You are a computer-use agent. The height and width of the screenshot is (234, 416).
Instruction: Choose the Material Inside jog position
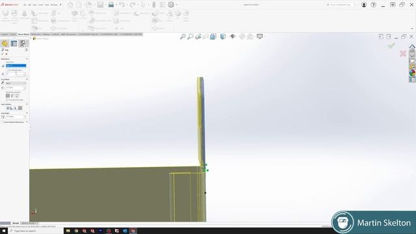[x=12, y=108]
